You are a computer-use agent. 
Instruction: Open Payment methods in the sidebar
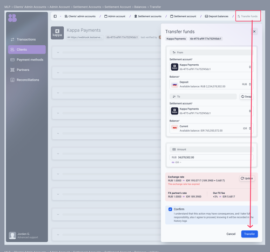coord(26,60)
